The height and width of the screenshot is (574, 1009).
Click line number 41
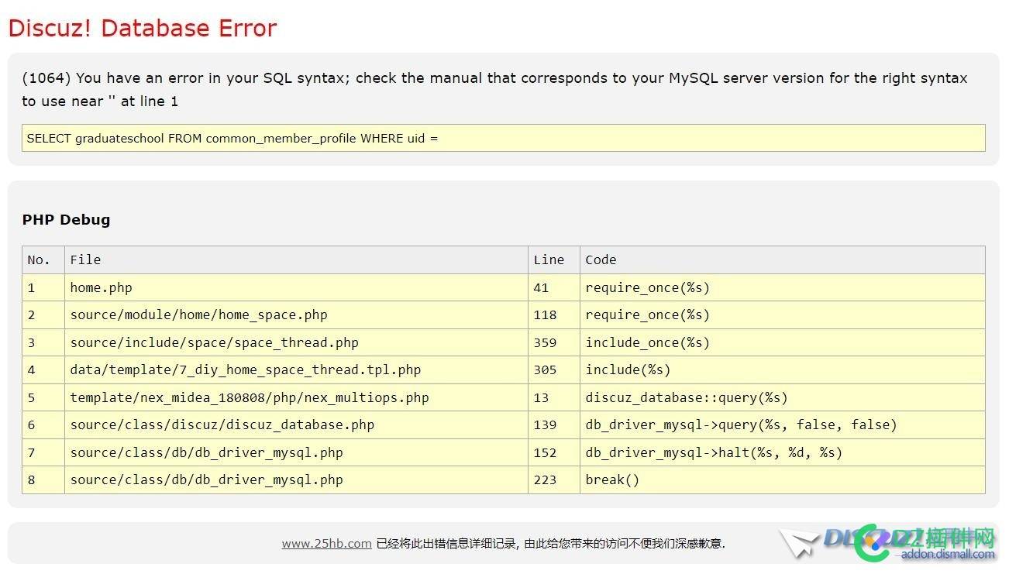[x=554, y=287]
